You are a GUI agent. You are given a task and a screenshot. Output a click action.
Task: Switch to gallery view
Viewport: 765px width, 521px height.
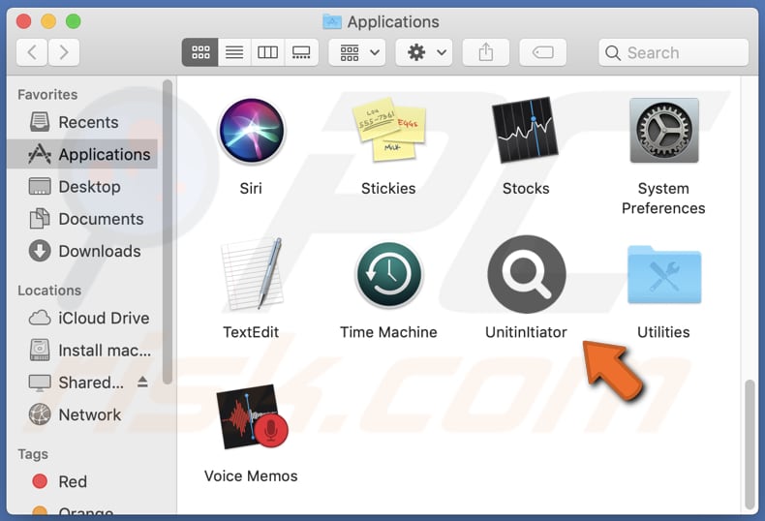click(x=301, y=52)
